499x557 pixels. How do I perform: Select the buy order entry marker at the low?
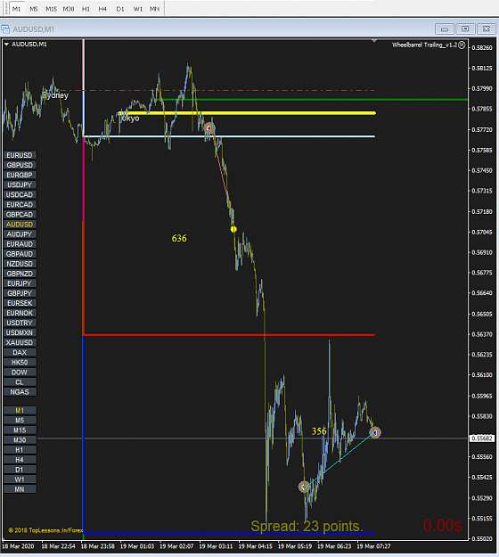(304, 487)
